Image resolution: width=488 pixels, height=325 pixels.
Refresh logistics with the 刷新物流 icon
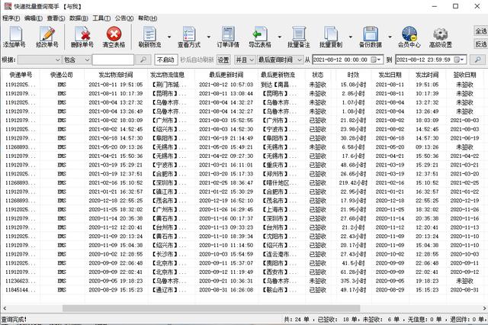point(149,37)
